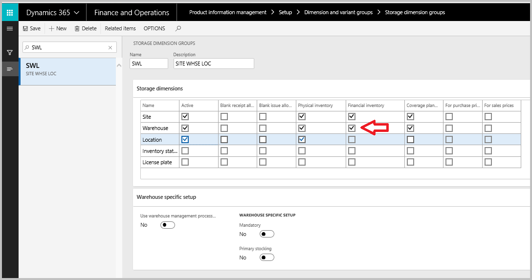
Task: Click the Name column header in grid
Action: (x=160, y=106)
